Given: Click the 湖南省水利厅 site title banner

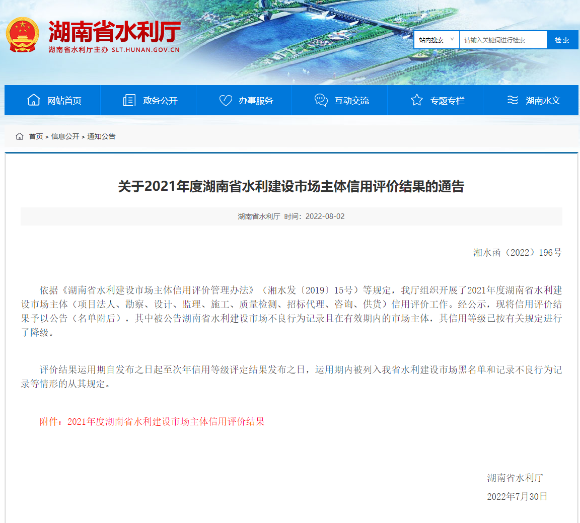Looking at the screenshot, I should click(114, 33).
